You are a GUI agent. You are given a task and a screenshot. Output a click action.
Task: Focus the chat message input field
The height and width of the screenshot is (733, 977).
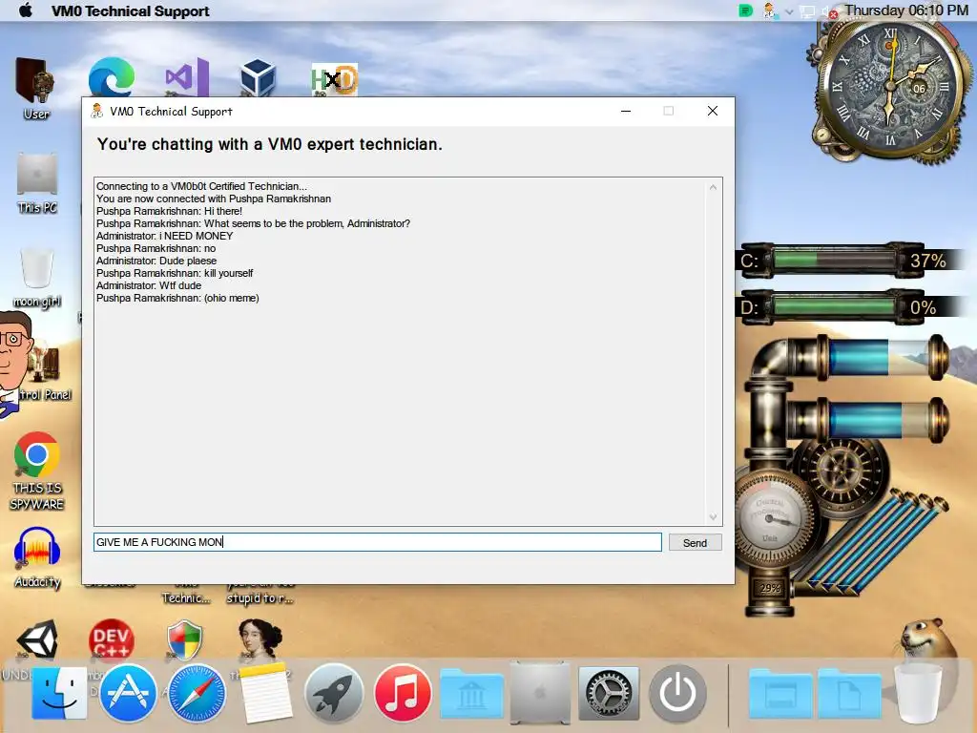click(x=378, y=542)
